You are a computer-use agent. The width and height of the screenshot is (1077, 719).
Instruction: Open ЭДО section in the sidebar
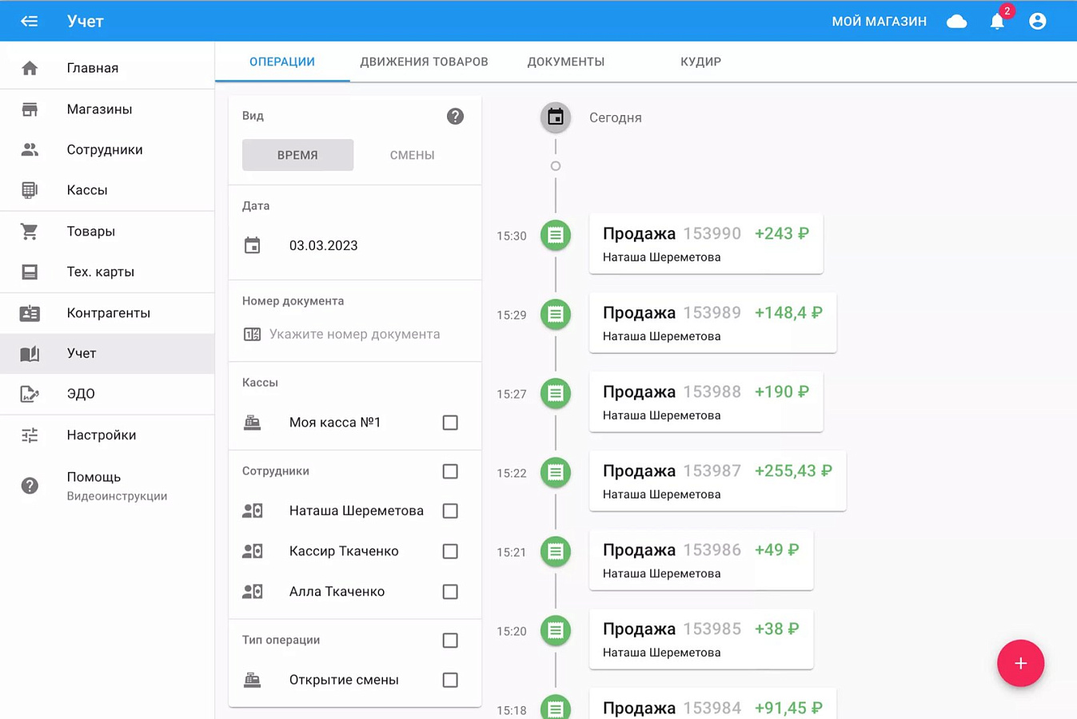107,394
